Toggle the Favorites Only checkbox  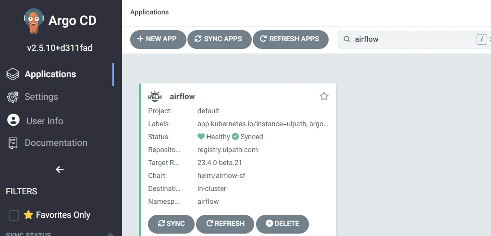tap(14, 215)
